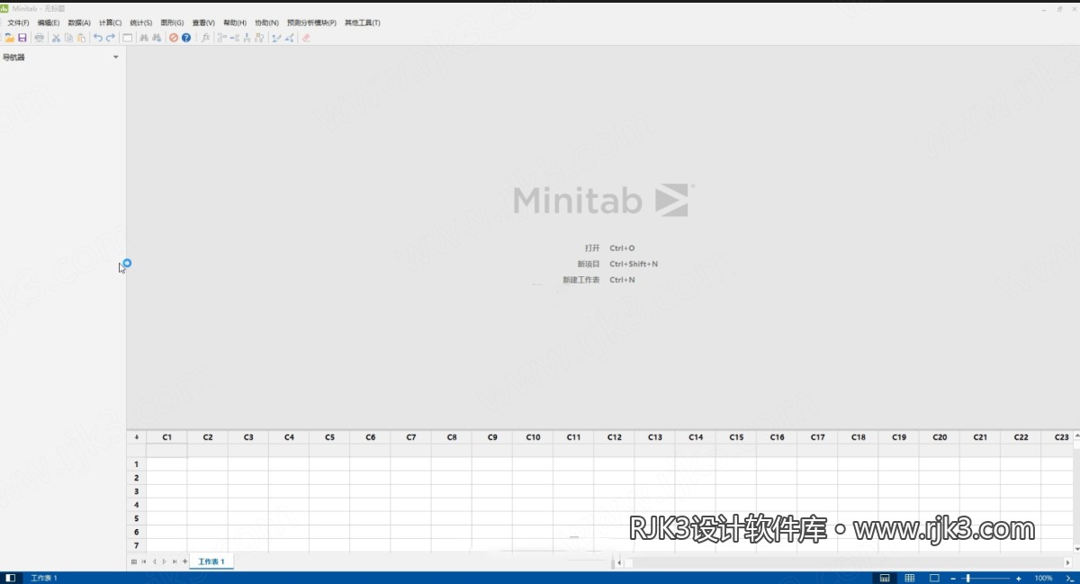The height and width of the screenshot is (584, 1080).
Task: Select row header 1
Action: pos(136,464)
